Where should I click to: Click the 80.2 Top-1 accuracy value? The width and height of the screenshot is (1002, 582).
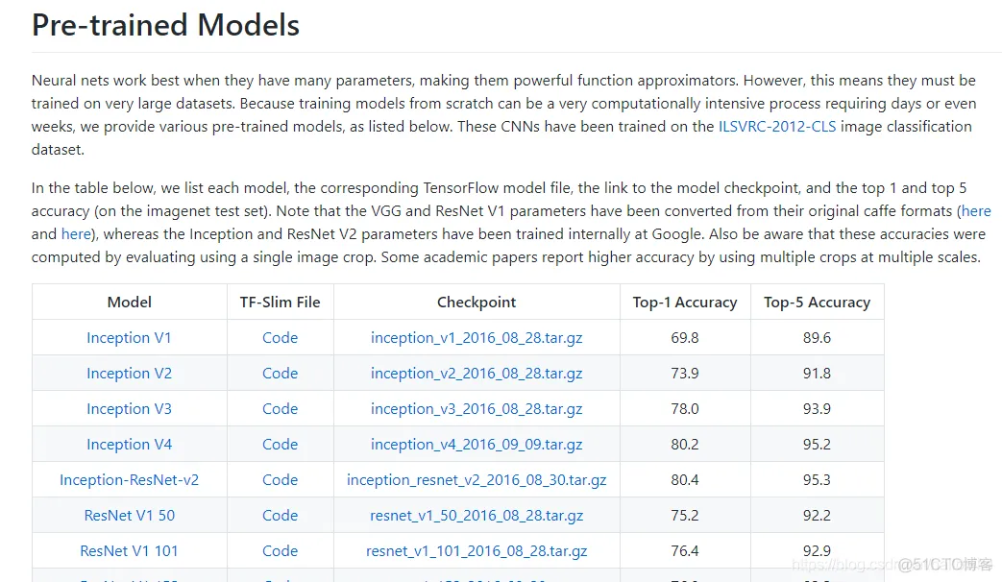[x=685, y=444]
